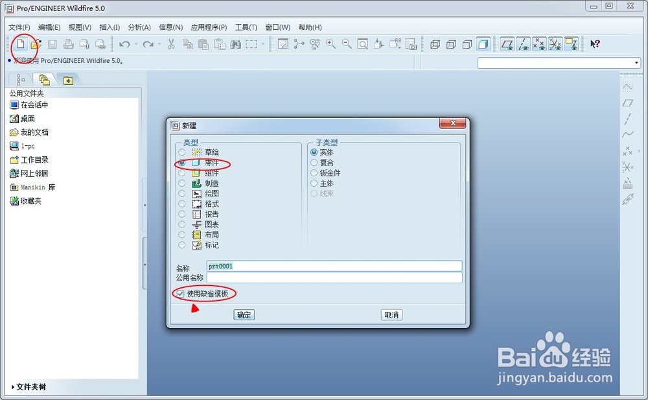Viewport: 648px width, 400px height.
Task: Open the 文件(F) menu
Action: pos(19,27)
